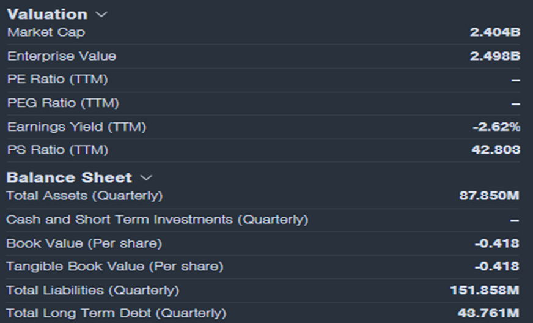The width and height of the screenshot is (533, 323).
Task: Open Total Liabilities (Quarterly) metric
Action: tap(92, 290)
